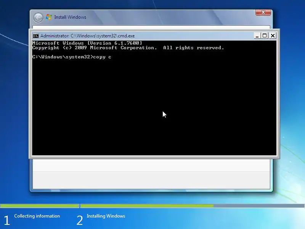Click the Installing Windows progress bar
The height and width of the screenshot is (229, 305).
click(x=193, y=206)
